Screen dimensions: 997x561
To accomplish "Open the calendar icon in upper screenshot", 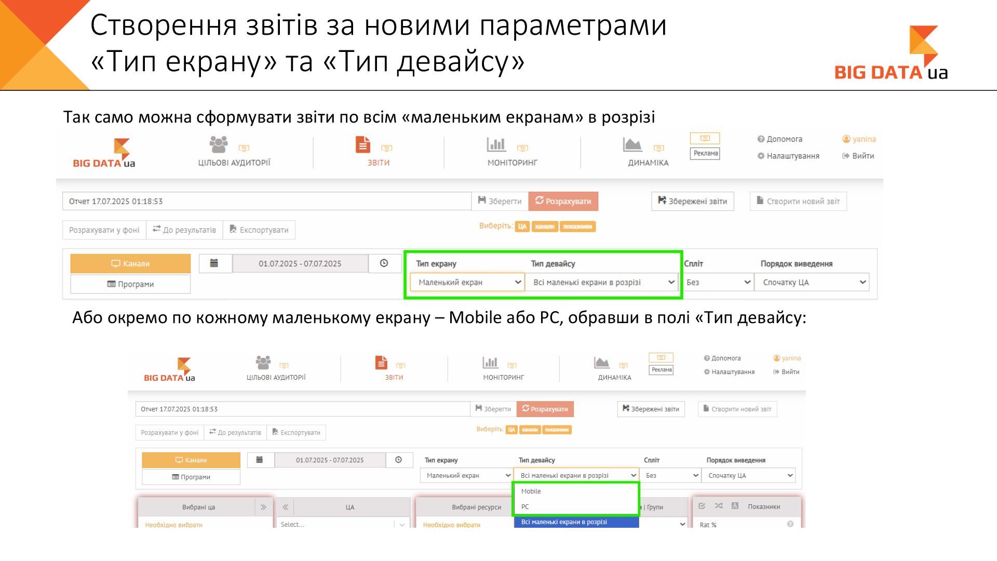I will click(x=214, y=263).
